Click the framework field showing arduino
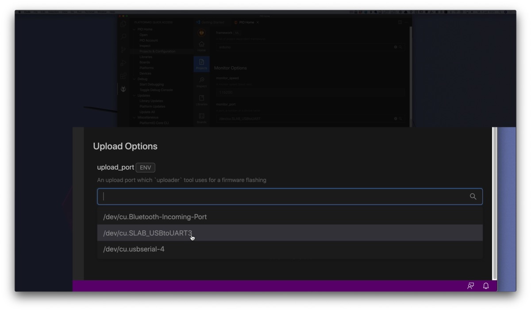Image resolution: width=531 pixels, height=311 pixels. point(310,47)
